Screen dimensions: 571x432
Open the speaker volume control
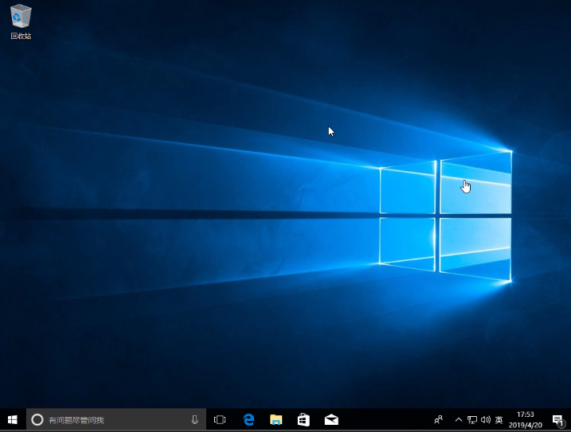pos(485,419)
